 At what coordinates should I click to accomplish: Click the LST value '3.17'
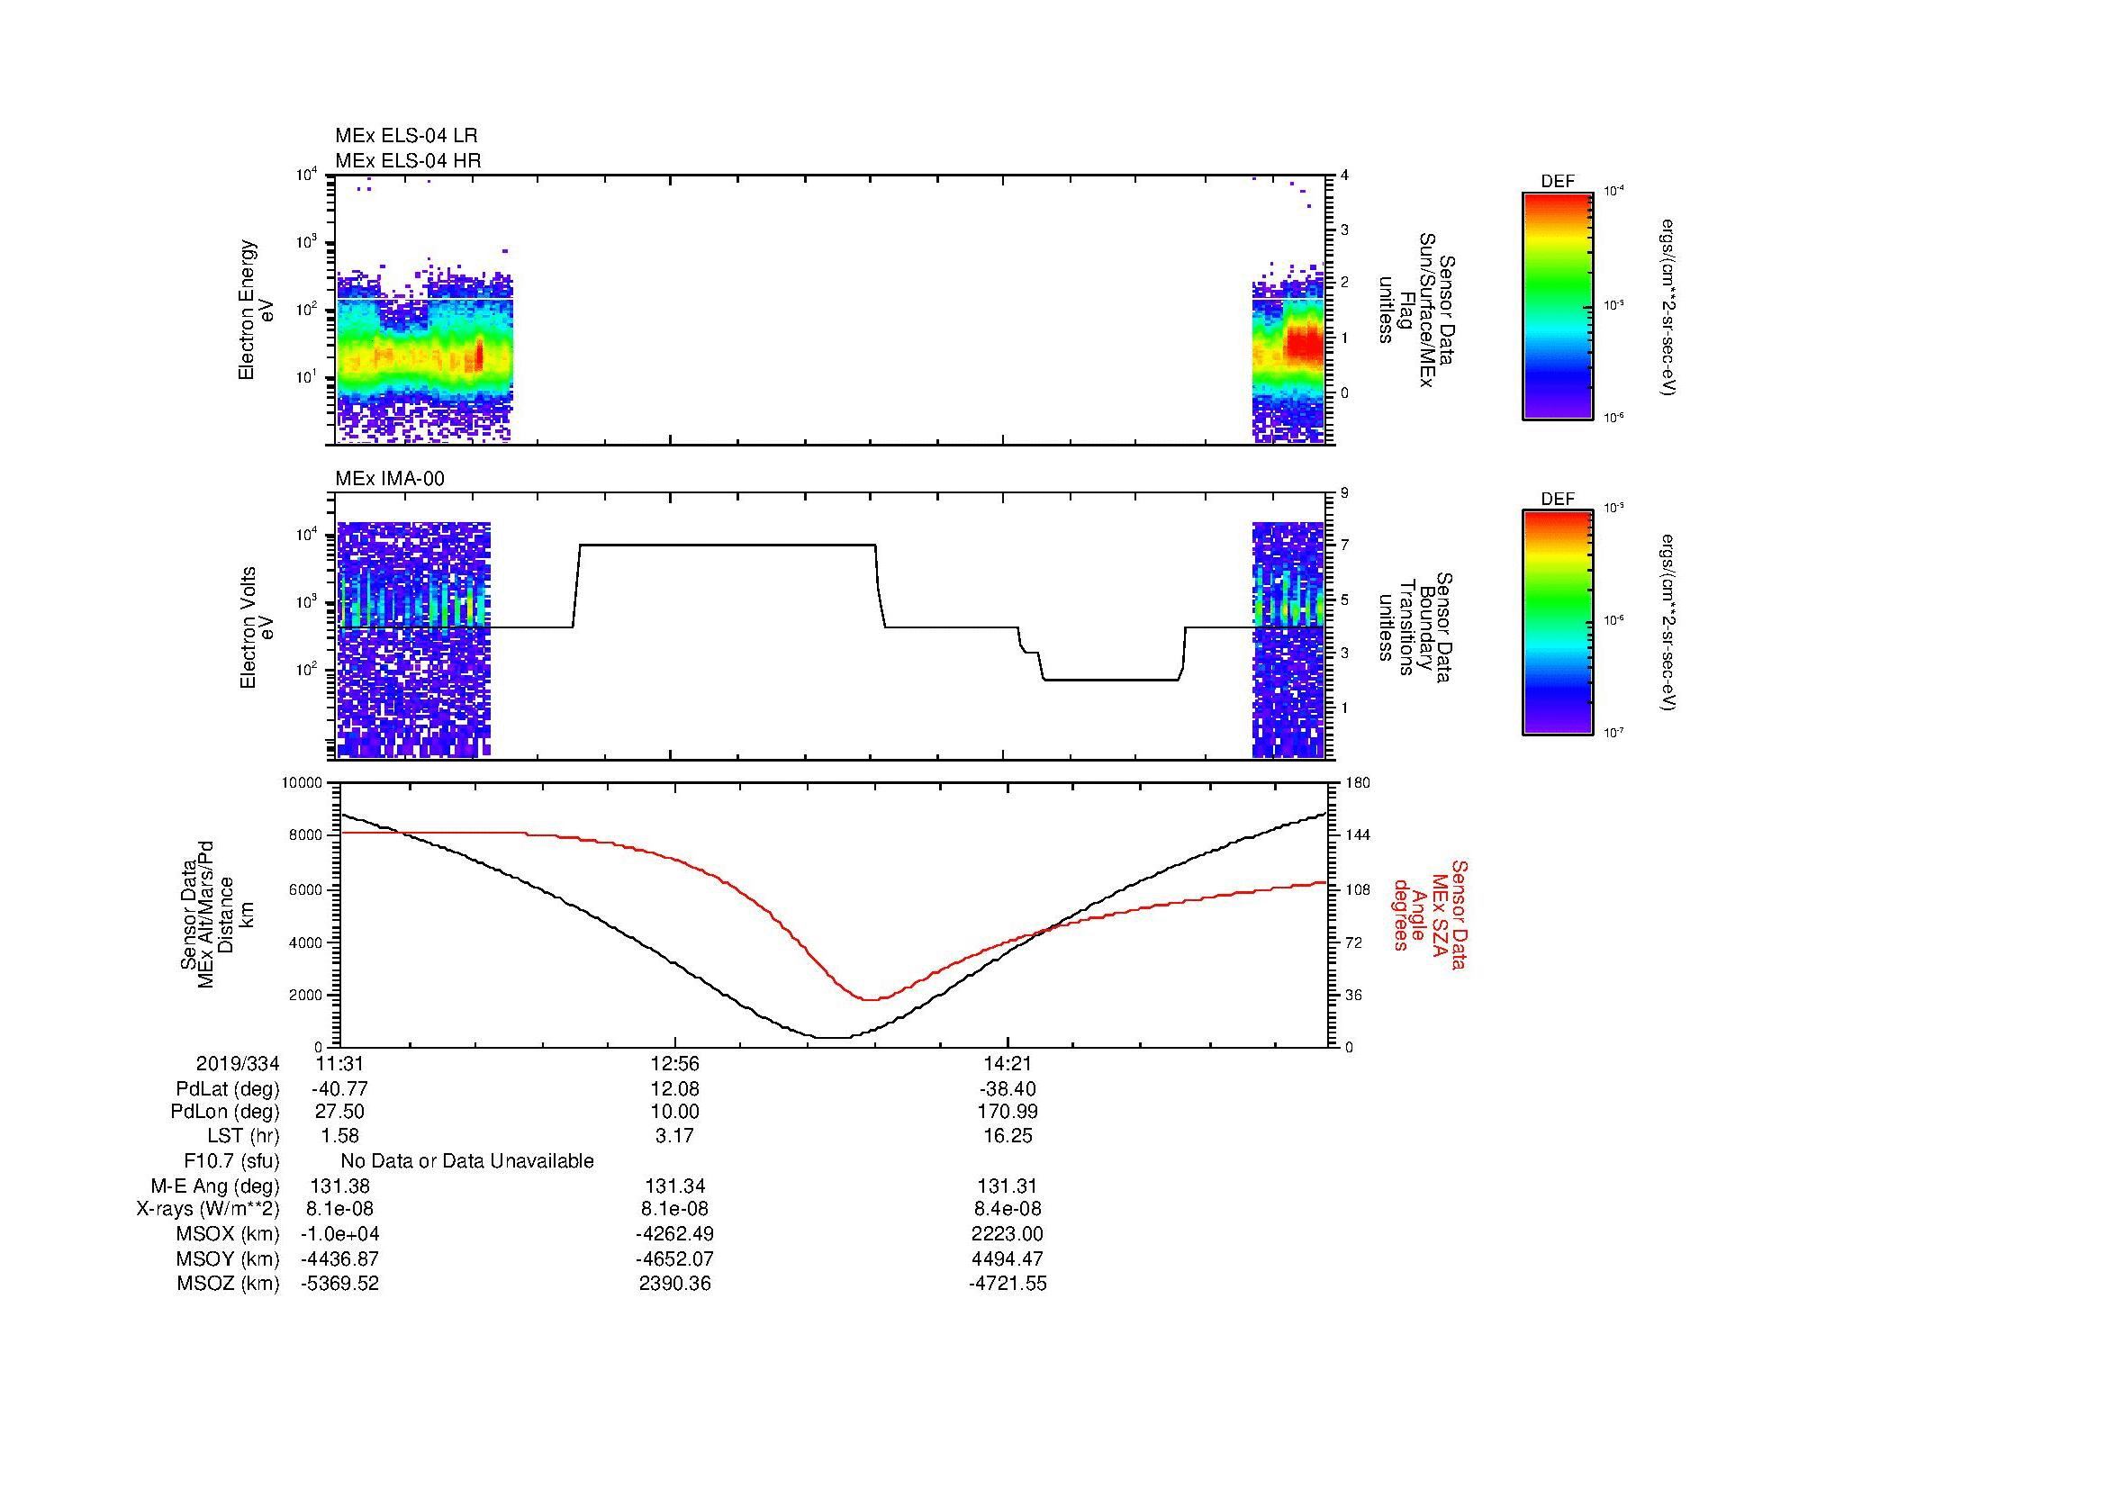pos(675,1136)
